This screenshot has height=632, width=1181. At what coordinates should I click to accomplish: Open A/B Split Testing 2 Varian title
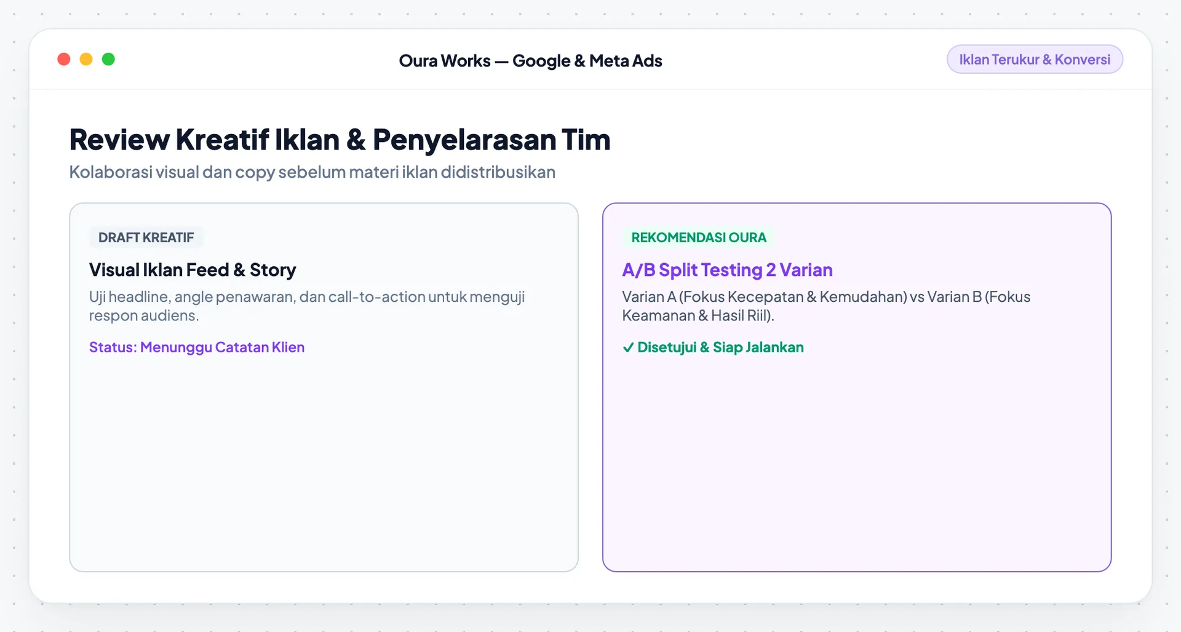click(x=727, y=270)
